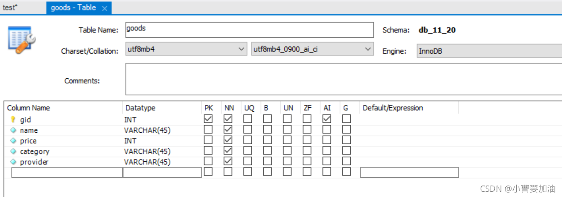Click the empty new row default expression cell
The width and height of the screenshot is (562, 197).
pos(410,172)
